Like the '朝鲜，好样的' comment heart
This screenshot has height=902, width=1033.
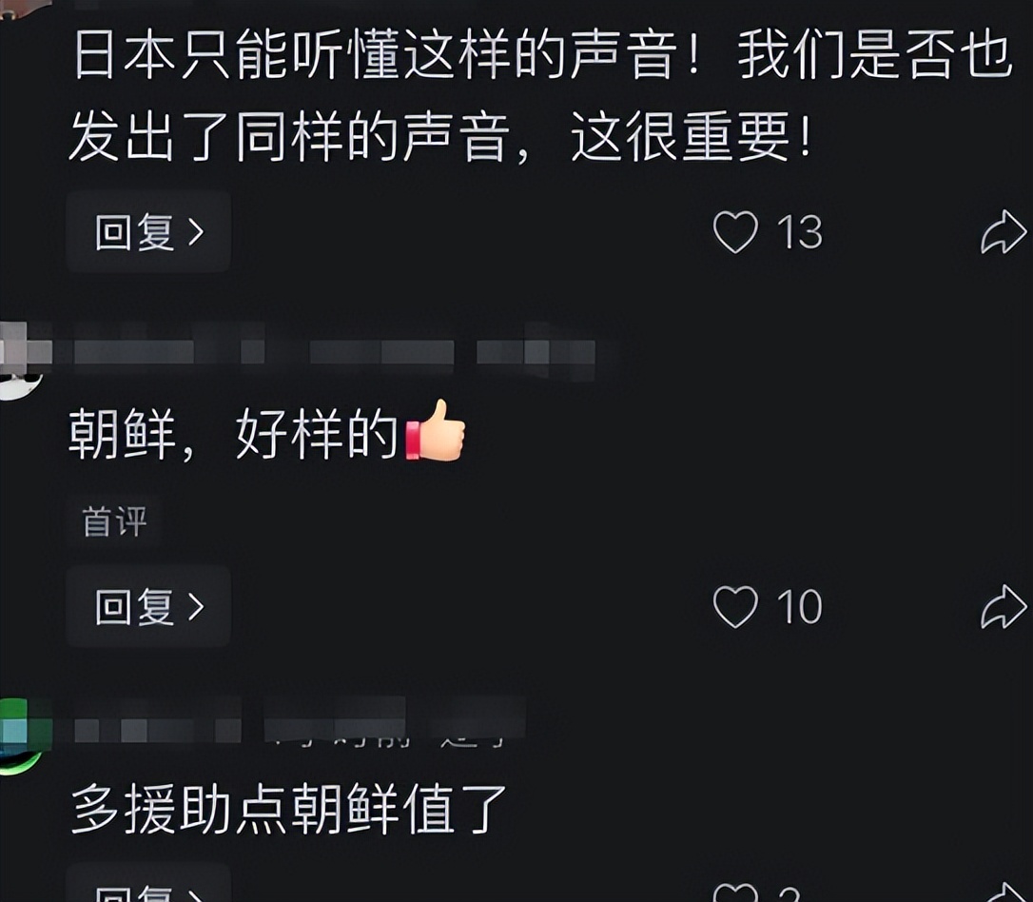tap(735, 606)
